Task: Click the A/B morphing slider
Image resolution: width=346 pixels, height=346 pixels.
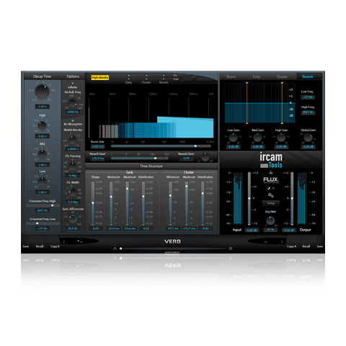Action: pyautogui.click(x=173, y=249)
